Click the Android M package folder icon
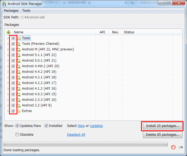Screen dimensions: 187x156 click(x=19, y=49)
